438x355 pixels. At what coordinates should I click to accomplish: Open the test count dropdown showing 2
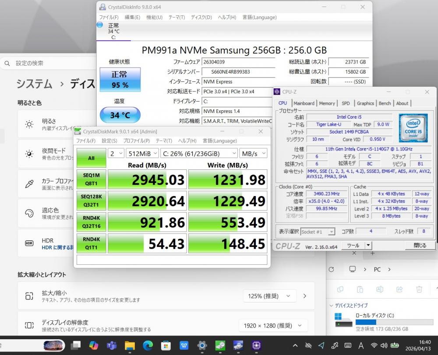click(x=116, y=153)
